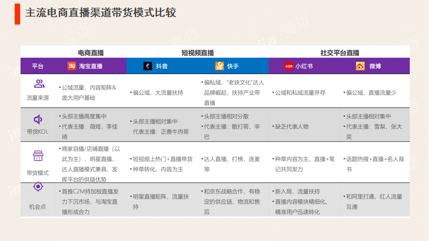The image size is (429, 241).
Task: Click cell text 达人直播、打榜，连麦等
Action: (231, 164)
